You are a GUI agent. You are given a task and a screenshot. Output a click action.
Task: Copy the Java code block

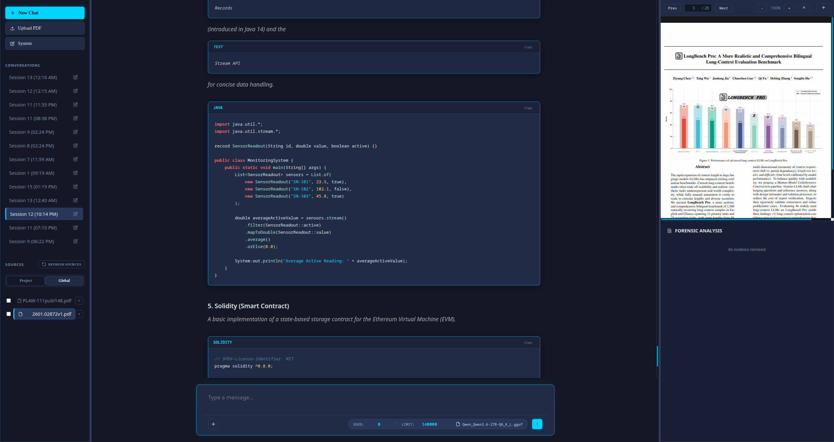[528, 108]
